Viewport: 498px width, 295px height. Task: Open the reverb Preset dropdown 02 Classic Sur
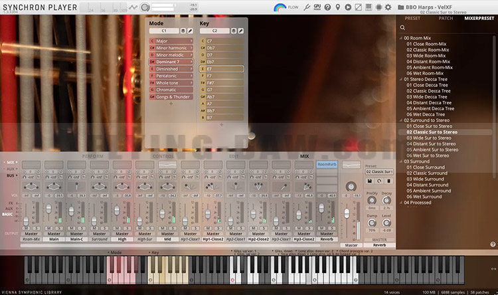pos(379,171)
